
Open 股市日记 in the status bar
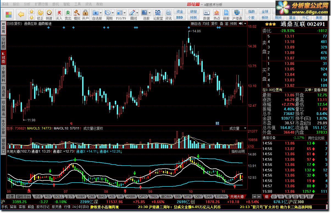(43, 207)
